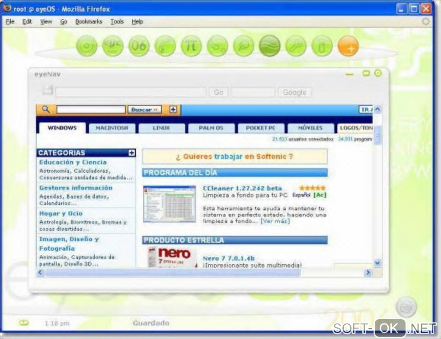Open the 'Nero 7 7.0.1.4b' link
This screenshot has height=339, width=441.
coord(229,258)
